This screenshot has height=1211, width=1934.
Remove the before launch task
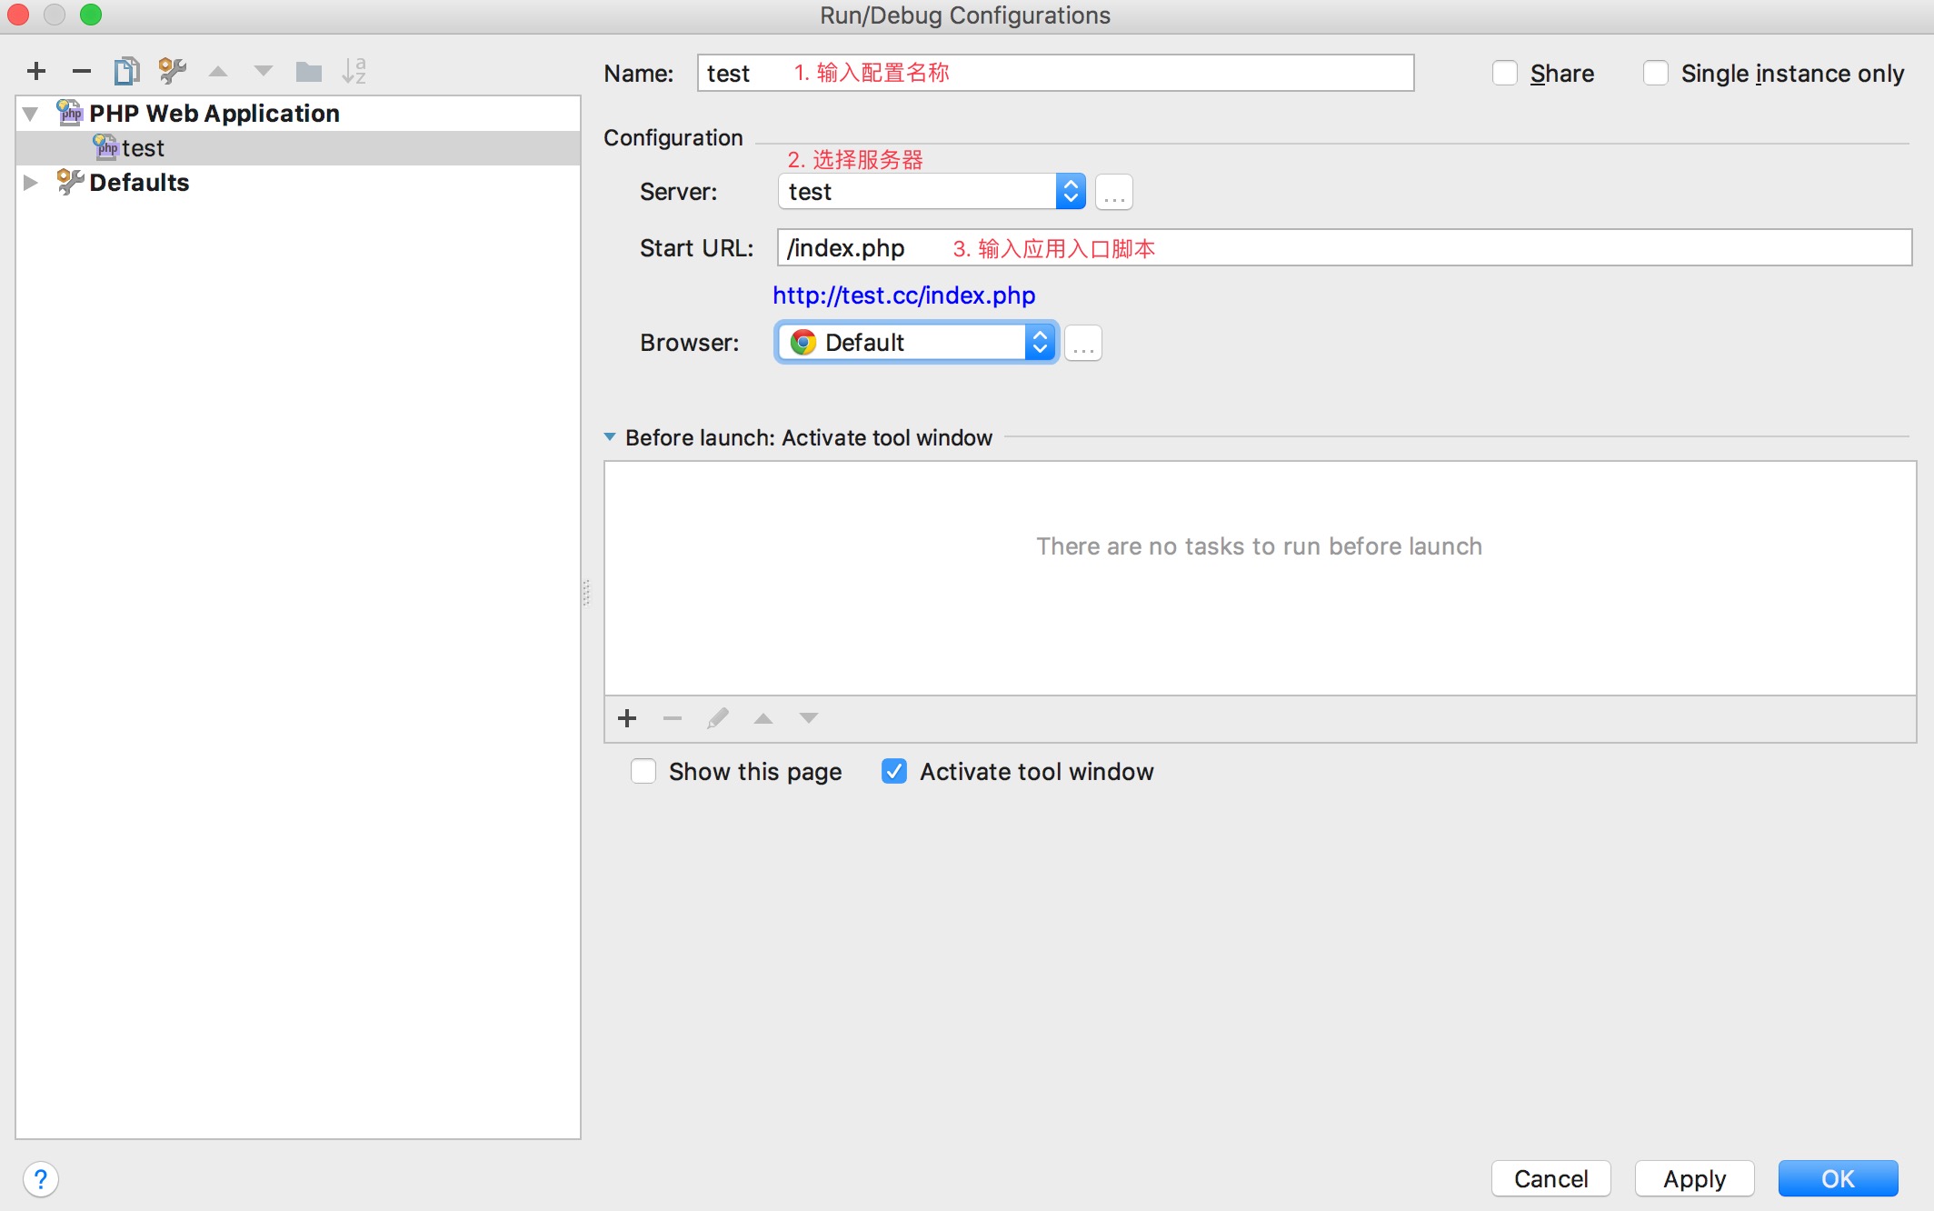[673, 719]
